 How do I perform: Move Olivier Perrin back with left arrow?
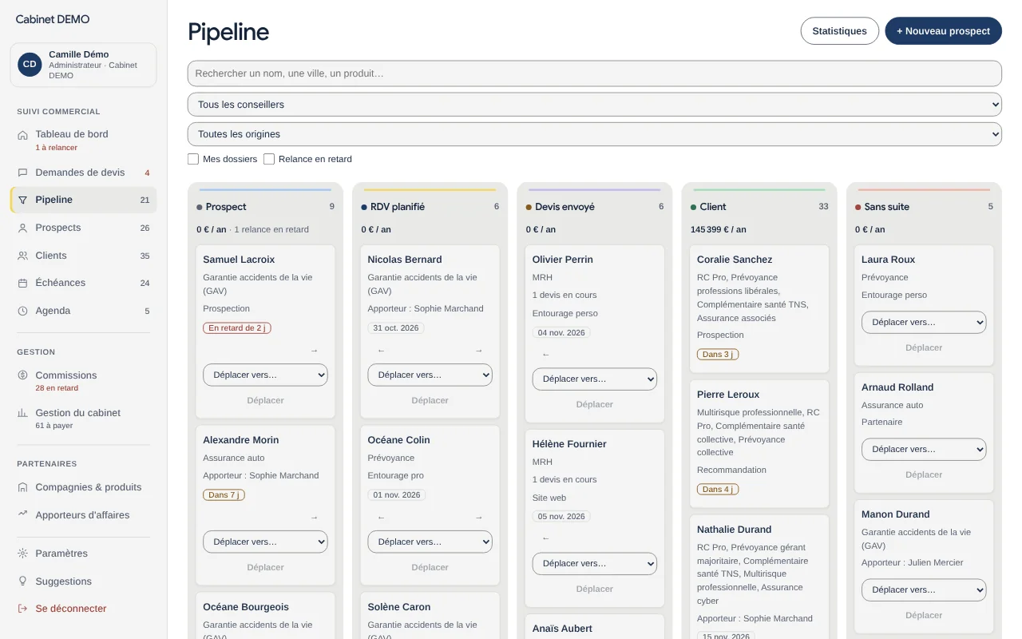point(545,354)
